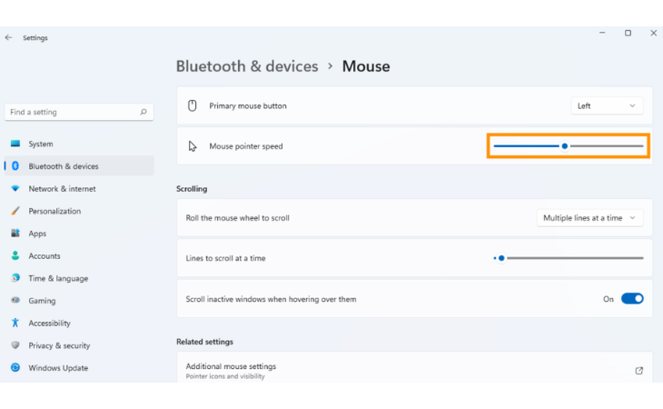The image size is (663, 409).
Task: Click the search magnifier icon
Action: [143, 112]
